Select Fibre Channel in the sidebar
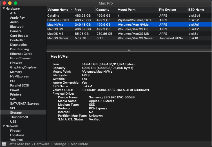The height and width of the screenshot is (147, 212). click(20, 58)
